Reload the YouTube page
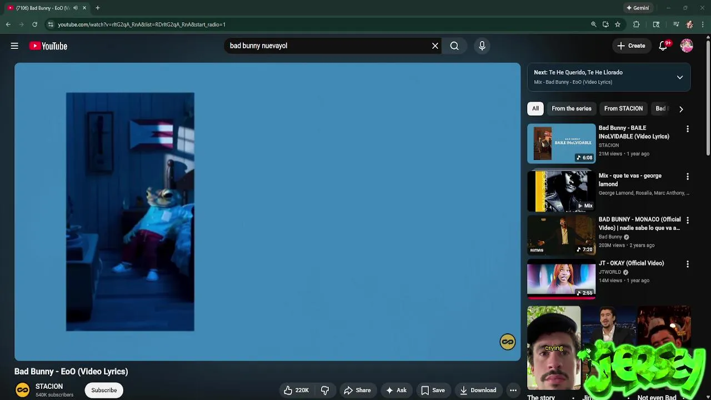The height and width of the screenshot is (400, 711). 34,24
